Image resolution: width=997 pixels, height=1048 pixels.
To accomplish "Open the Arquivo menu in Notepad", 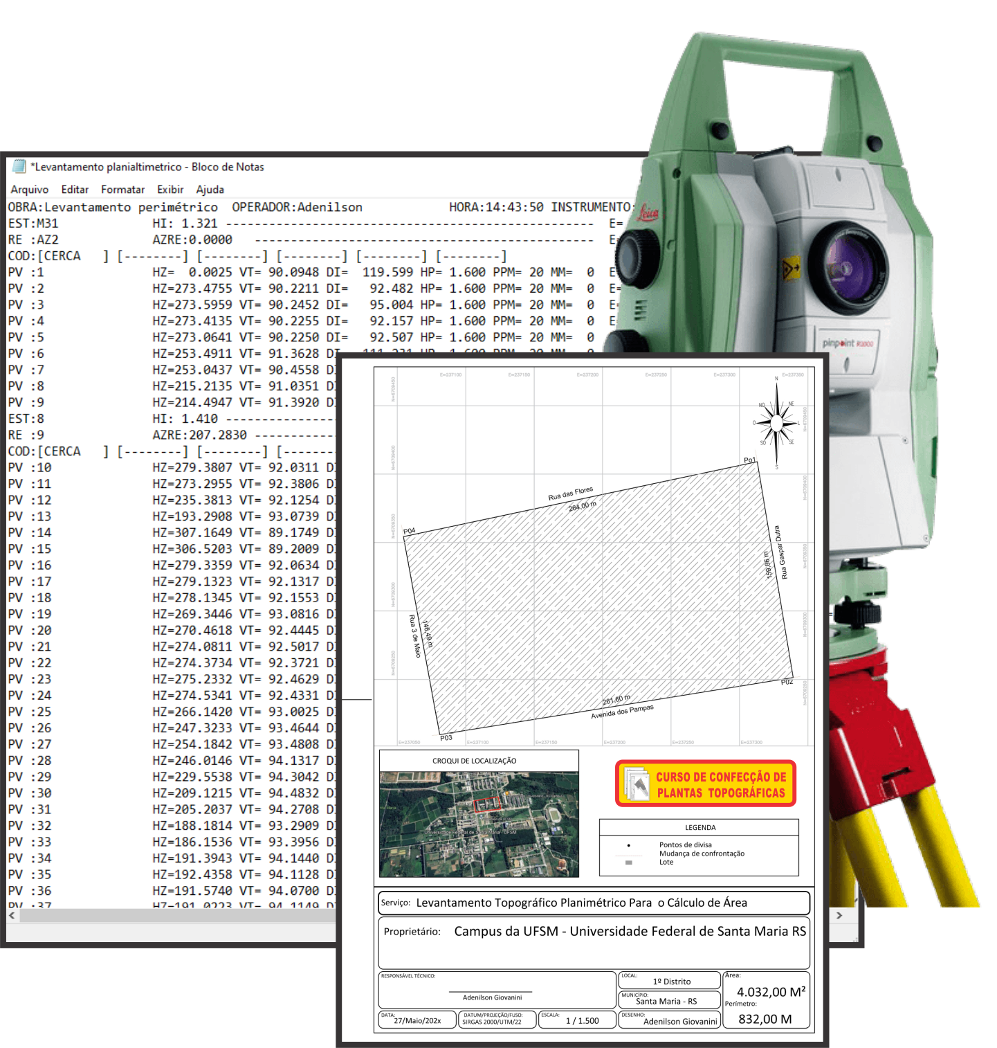I will click(29, 189).
